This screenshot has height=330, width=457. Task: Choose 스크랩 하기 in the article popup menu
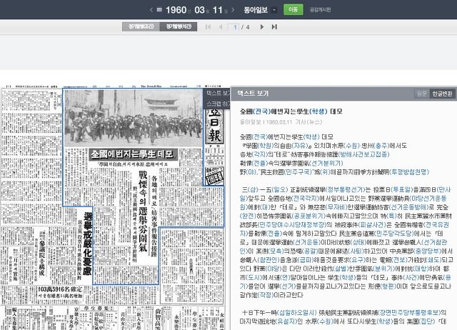point(217,104)
